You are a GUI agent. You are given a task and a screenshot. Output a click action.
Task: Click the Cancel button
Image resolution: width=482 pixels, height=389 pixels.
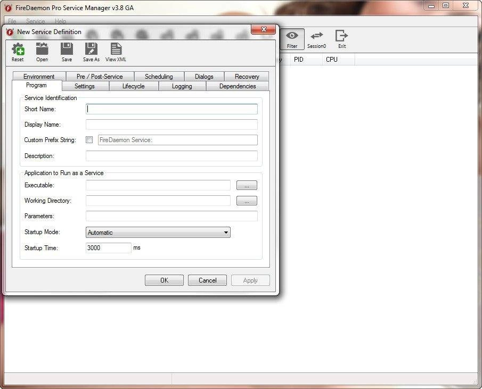tap(208, 280)
